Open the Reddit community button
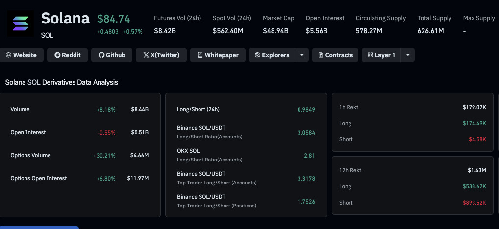 67,55
